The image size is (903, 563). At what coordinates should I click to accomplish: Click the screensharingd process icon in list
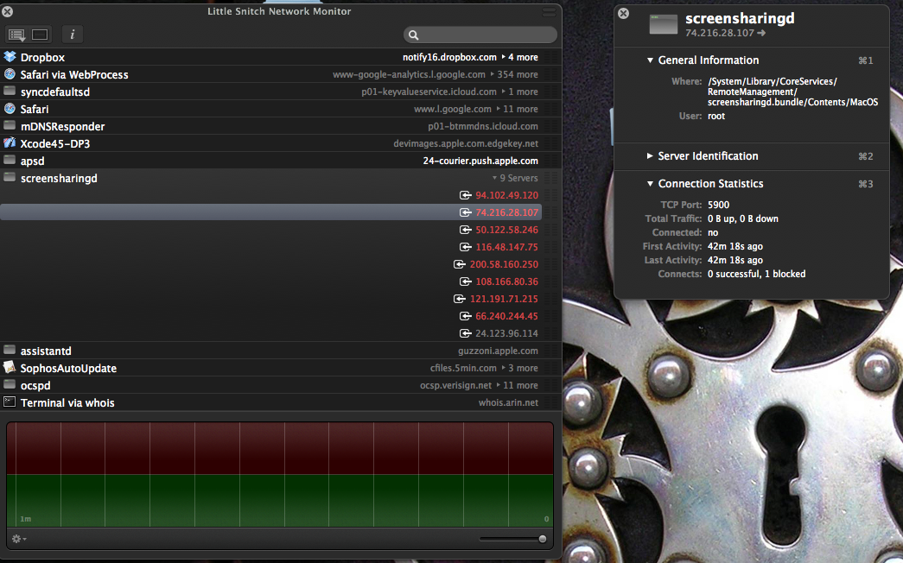[x=10, y=177]
